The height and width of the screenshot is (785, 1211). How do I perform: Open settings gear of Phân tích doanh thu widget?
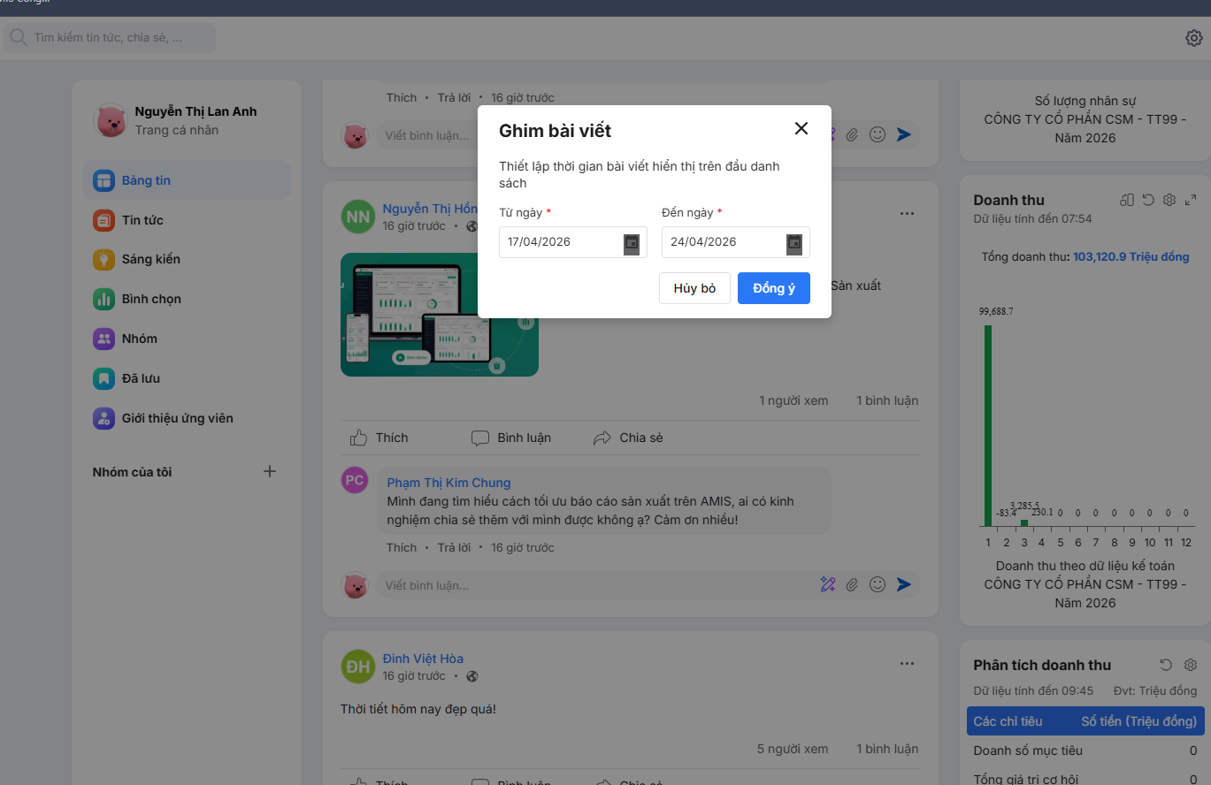click(x=1191, y=665)
